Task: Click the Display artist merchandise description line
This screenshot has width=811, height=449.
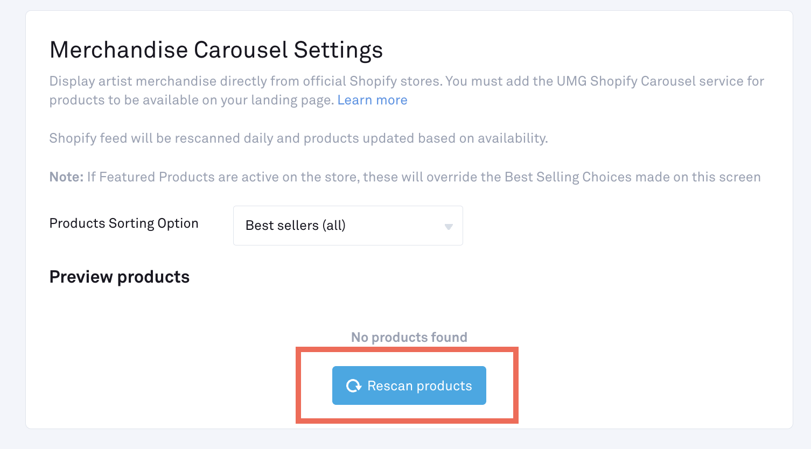Action: [x=407, y=81]
